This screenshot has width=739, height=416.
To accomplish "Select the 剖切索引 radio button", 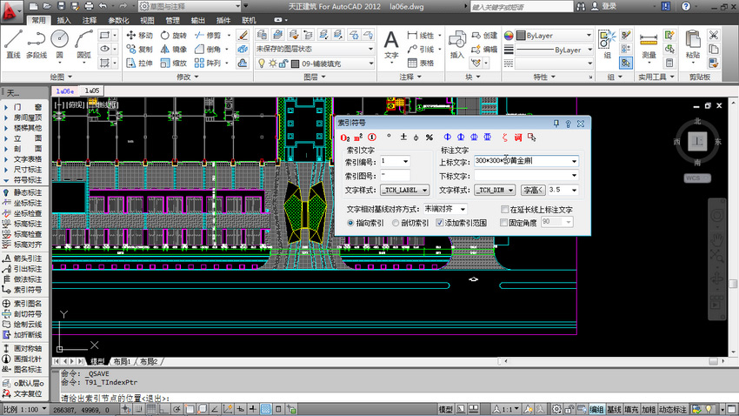I will (396, 223).
